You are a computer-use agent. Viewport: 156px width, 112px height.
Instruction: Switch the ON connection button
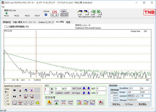point(55,13)
